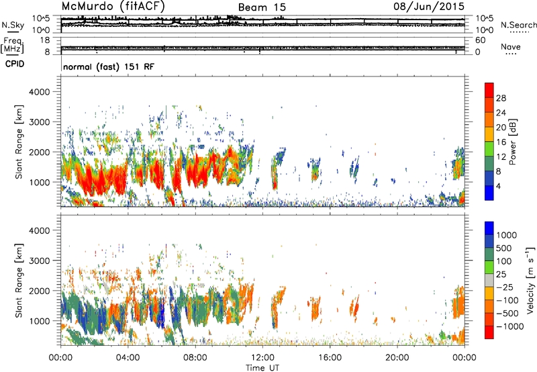
Task: Click the Velocity [m s-1] colorbar label
Action: (x=530, y=280)
